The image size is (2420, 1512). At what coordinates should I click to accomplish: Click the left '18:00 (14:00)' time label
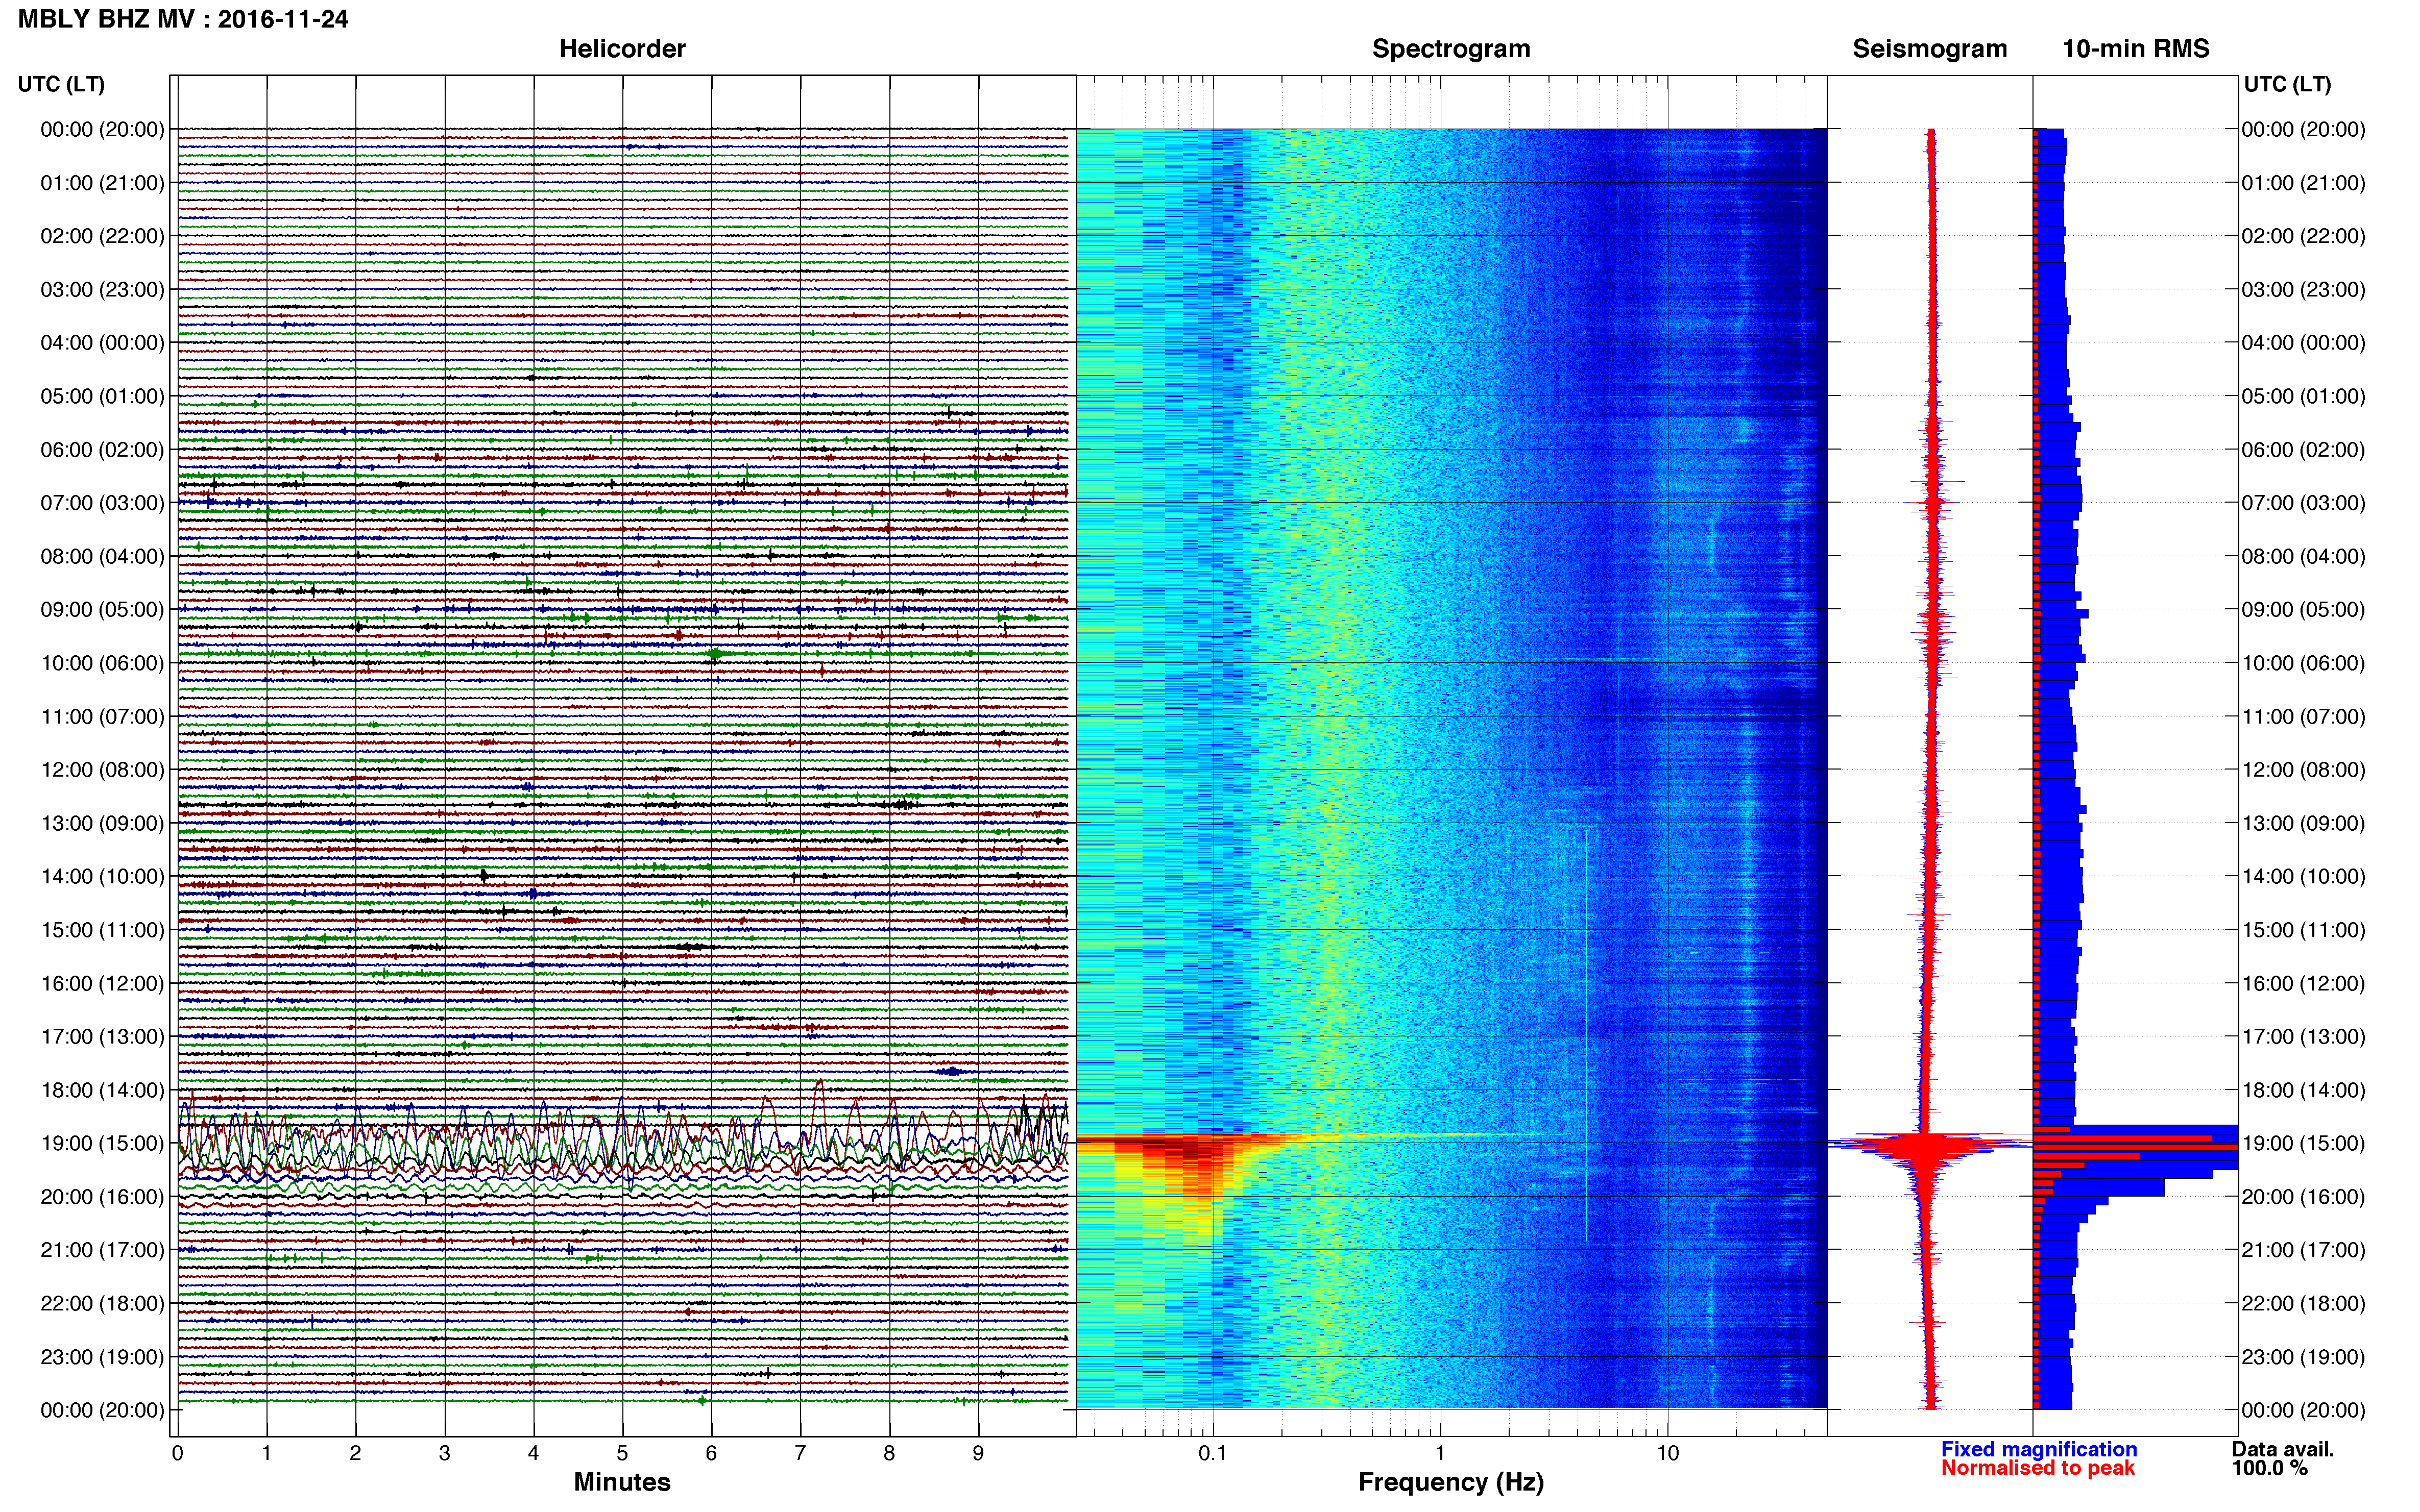tap(102, 1090)
